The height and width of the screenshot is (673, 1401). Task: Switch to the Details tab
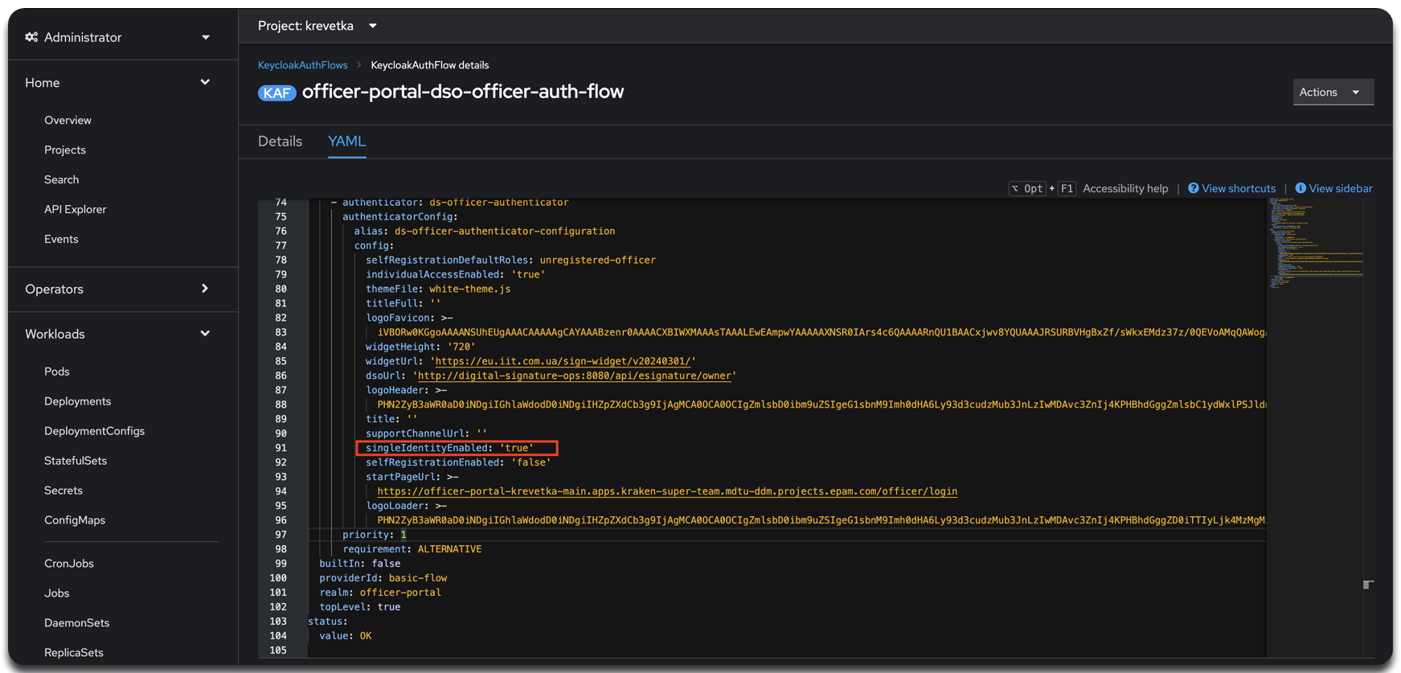point(280,142)
